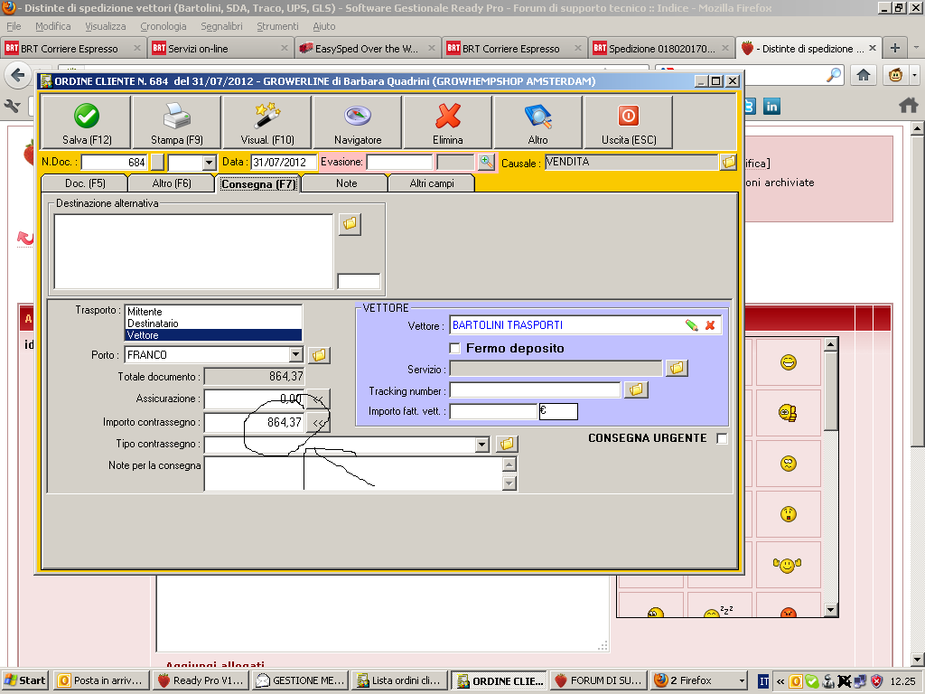Click the Destinazione alternativa text area
The image size is (925, 694).
193,251
